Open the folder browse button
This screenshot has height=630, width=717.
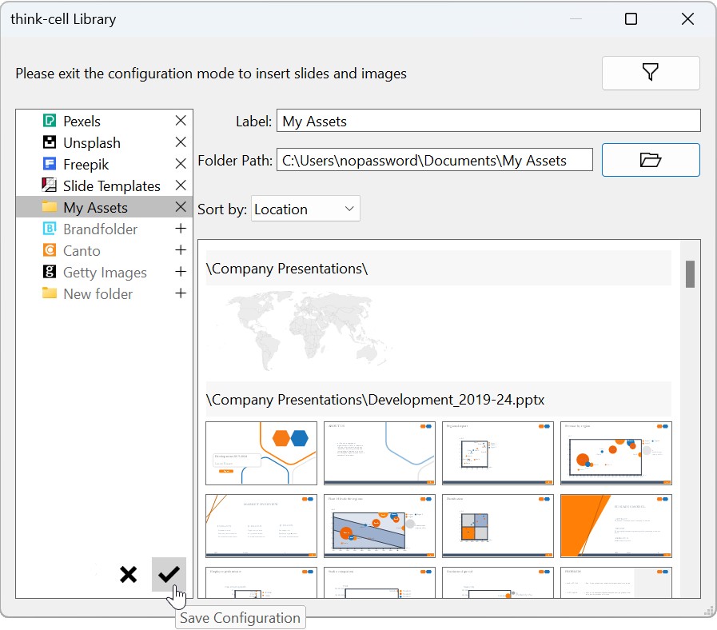650,160
